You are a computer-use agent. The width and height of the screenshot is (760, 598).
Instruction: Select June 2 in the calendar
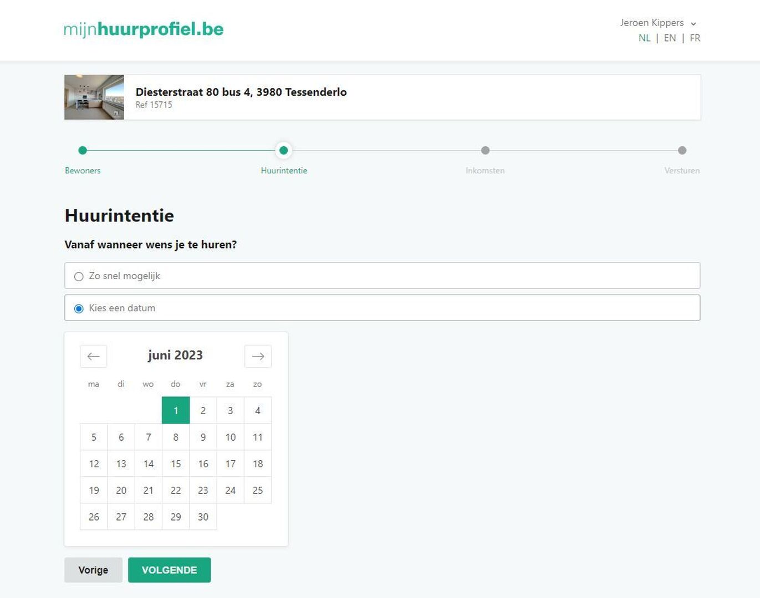(x=203, y=410)
